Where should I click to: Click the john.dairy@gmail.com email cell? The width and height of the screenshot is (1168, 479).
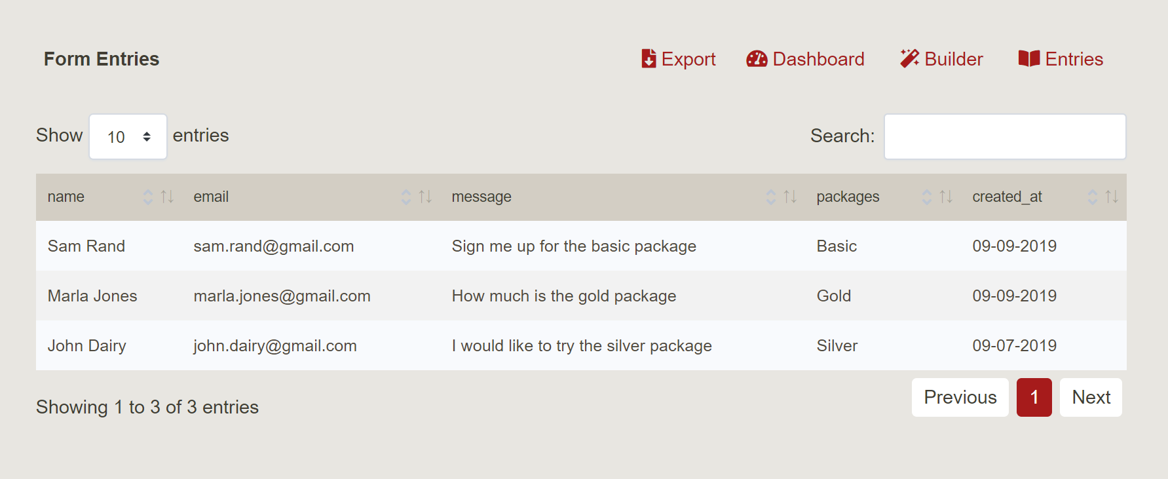[275, 345]
